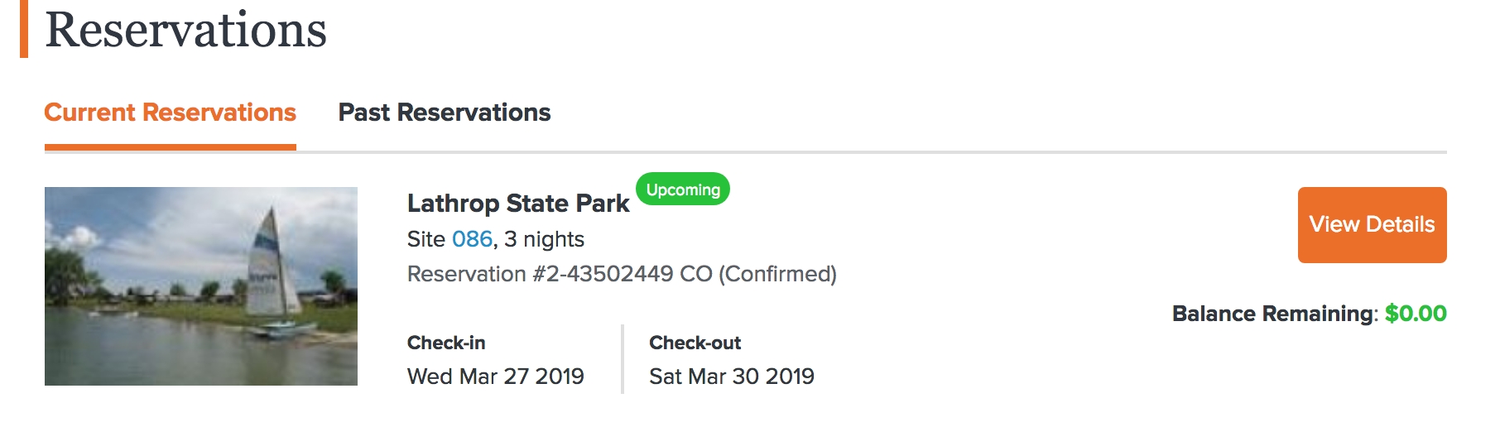Click the green Upcoming status badge
1500x427 pixels.
(x=683, y=190)
